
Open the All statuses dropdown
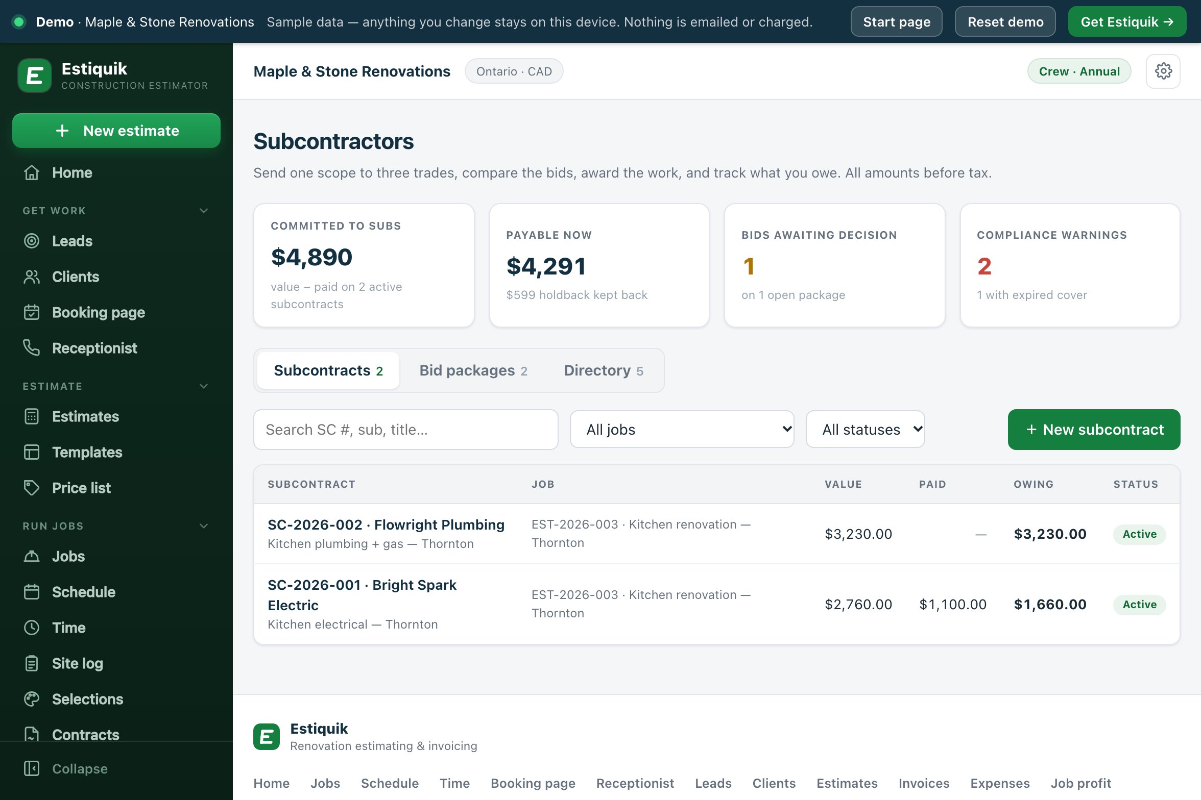[x=866, y=430]
